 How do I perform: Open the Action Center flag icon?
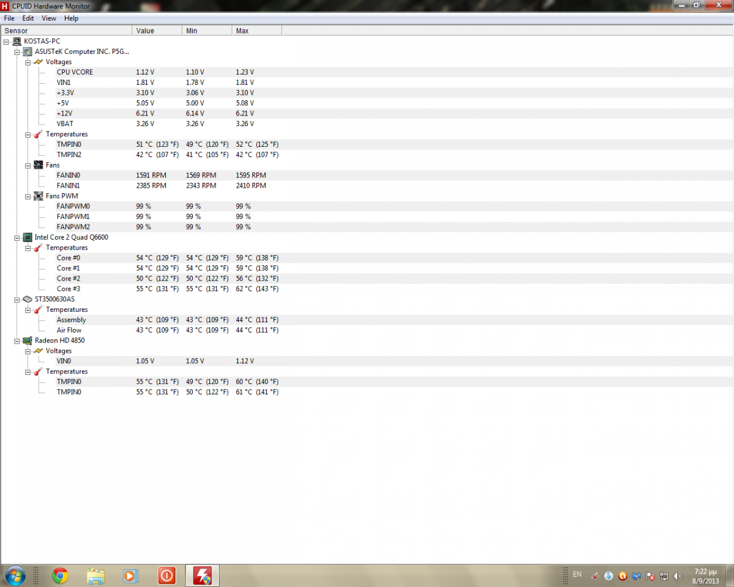pos(651,576)
